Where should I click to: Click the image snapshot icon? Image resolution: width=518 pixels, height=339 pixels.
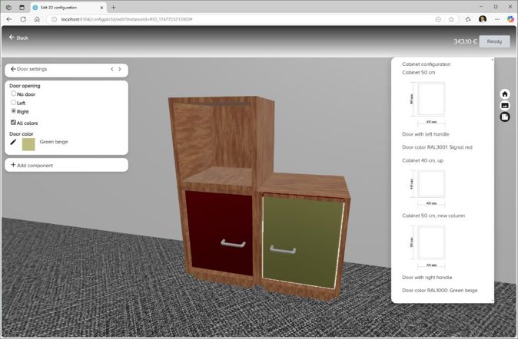click(x=505, y=105)
